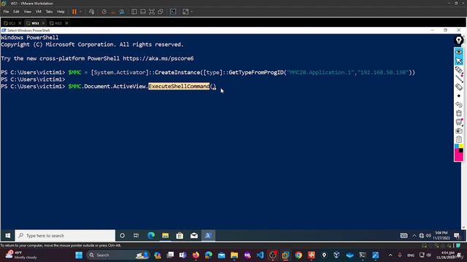Take a screenshot with camera icon
Screen dimensions: 467x262
click(459, 131)
